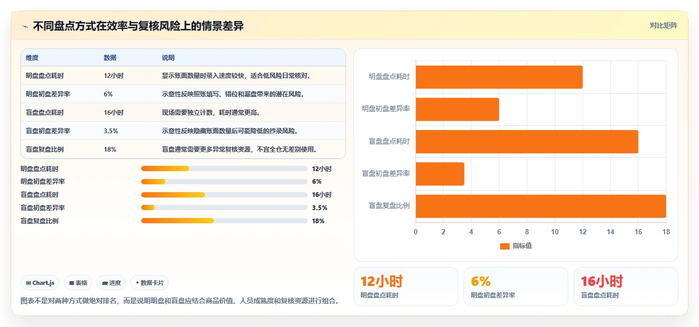This screenshot has width=699, height=327.
Task: Click the 盲盘复盘比例 bar in the chart
Action: (x=541, y=206)
